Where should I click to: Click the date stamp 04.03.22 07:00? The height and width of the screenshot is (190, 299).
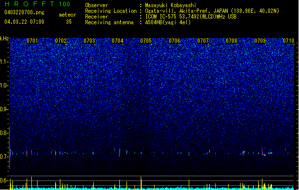click(24, 22)
